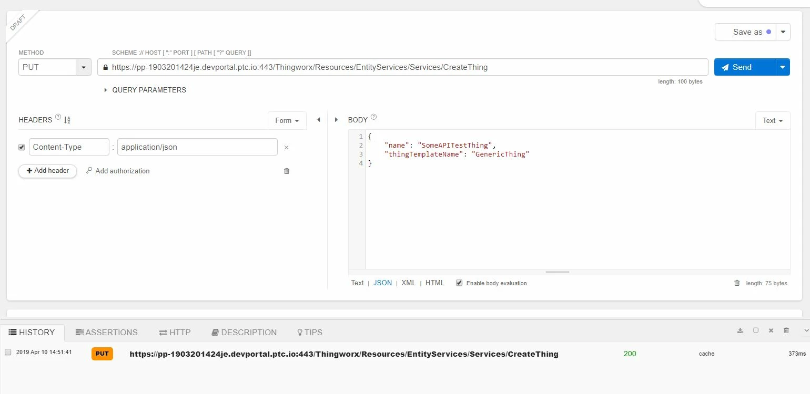Select the history entry checkbox for 14:51:41
The height and width of the screenshot is (394, 810).
[x=8, y=352]
